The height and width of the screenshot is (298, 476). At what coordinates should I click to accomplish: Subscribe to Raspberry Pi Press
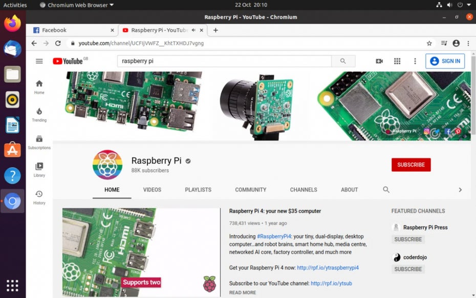tap(408, 240)
